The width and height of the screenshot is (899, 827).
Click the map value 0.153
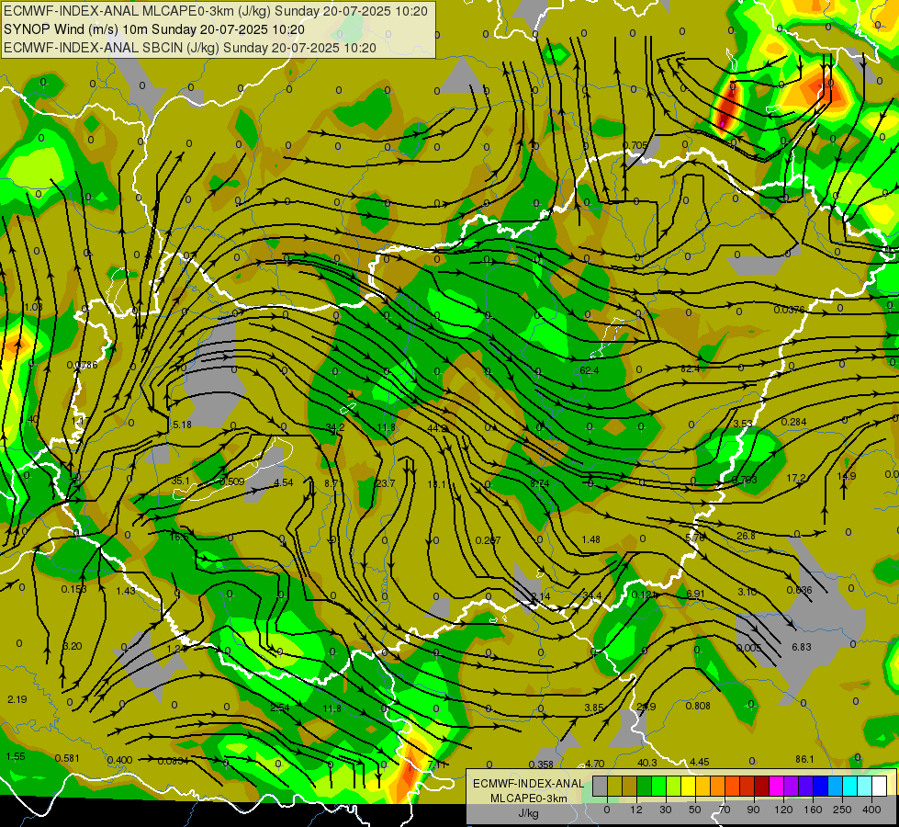tap(74, 589)
